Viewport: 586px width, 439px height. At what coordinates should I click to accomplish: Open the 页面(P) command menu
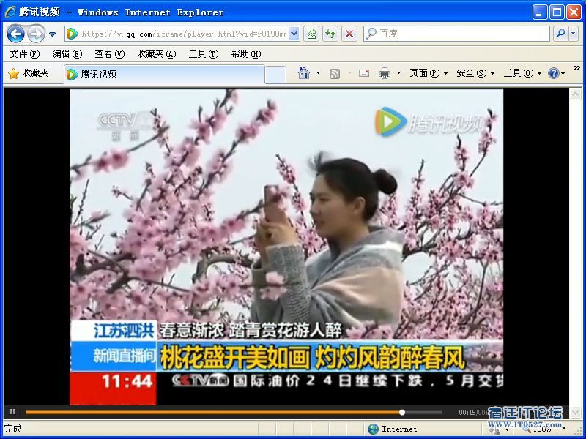[429, 73]
